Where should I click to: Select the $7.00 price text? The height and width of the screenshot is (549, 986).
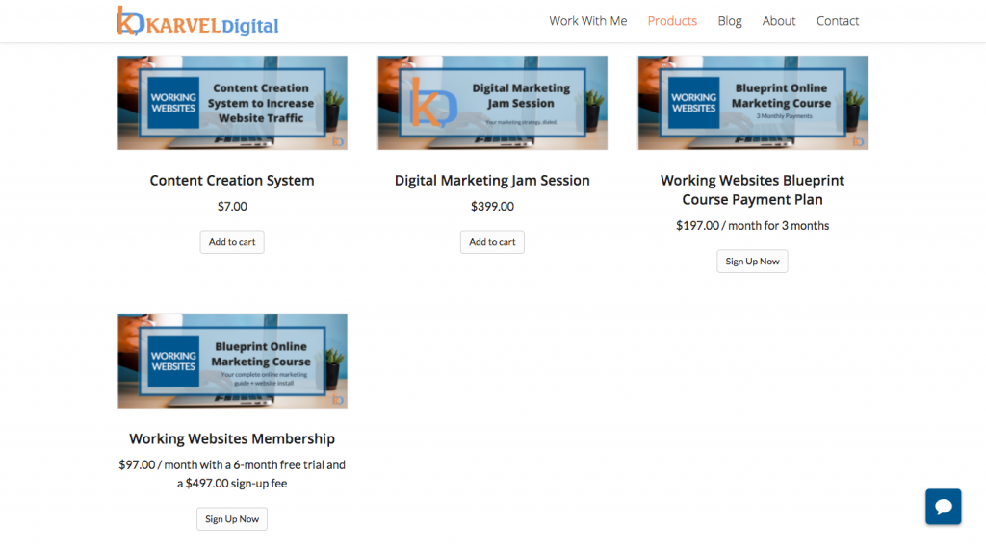pos(232,206)
